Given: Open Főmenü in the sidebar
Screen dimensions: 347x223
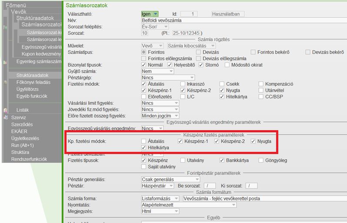Looking at the screenshot, I should 16,5.
